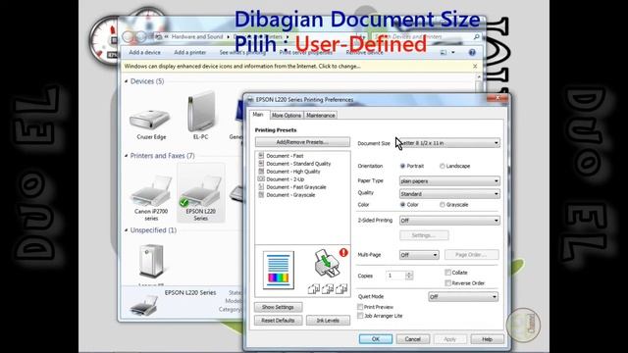
Task: Select the EPSON L220 Series printer icon
Action: click(x=200, y=191)
